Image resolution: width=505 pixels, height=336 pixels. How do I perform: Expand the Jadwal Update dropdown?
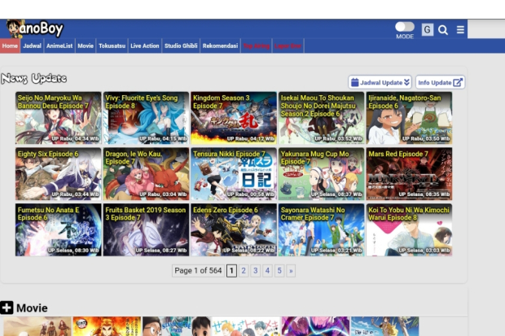click(x=380, y=82)
